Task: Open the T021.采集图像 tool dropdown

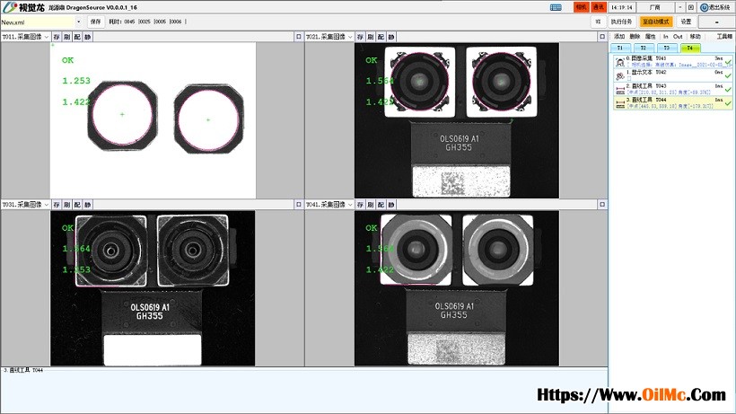Action: pos(350,37)
